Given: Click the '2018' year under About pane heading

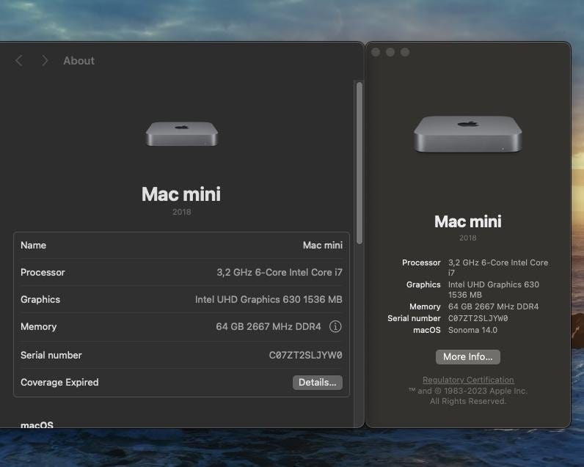Looking at the screenshot, I should click(x=182, y=212).
